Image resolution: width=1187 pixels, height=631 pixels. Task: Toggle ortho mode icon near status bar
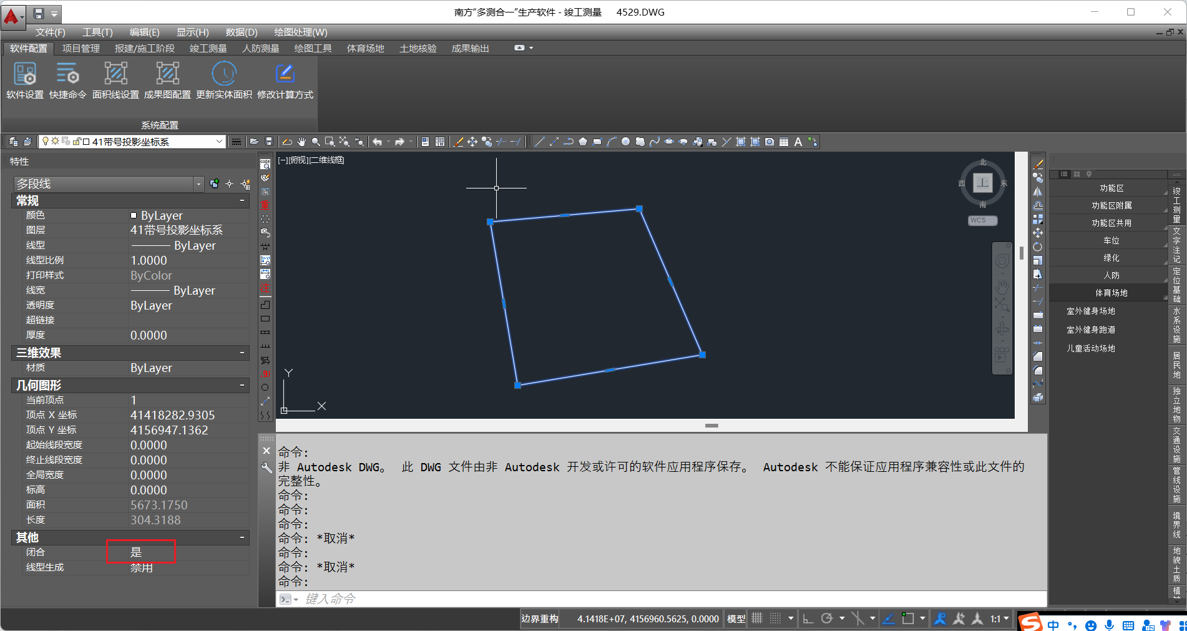[x=808, y=618]
